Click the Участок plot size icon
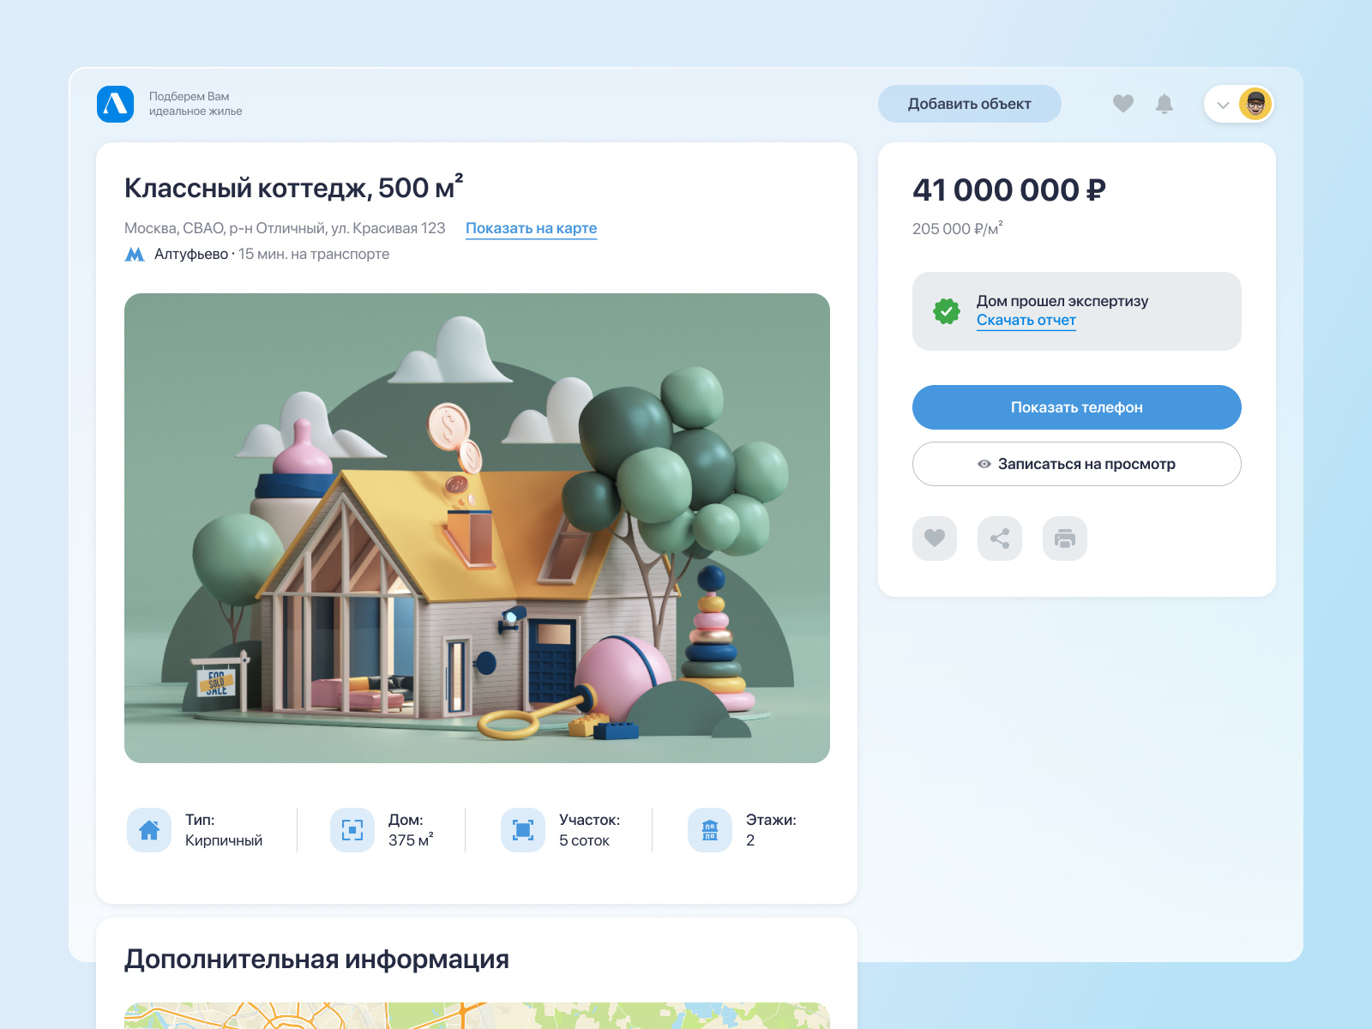This screenshot has height=1029, width=1372. [x=523, y=830]
